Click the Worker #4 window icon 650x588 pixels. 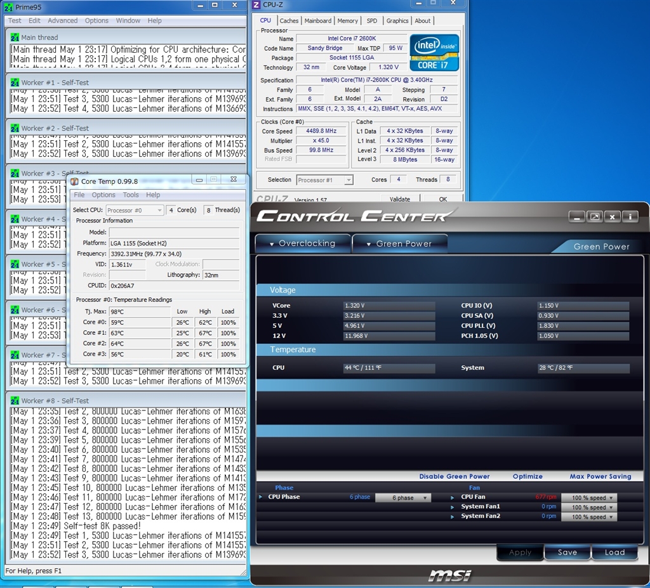pyautogui.click(x=15, y=219)
